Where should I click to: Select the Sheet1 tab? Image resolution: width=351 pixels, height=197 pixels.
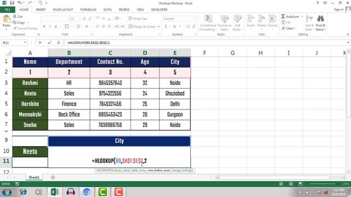pyautogui.click(x=34, y=177)
